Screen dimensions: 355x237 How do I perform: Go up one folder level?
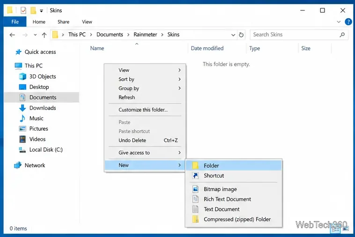click(44, 35)
